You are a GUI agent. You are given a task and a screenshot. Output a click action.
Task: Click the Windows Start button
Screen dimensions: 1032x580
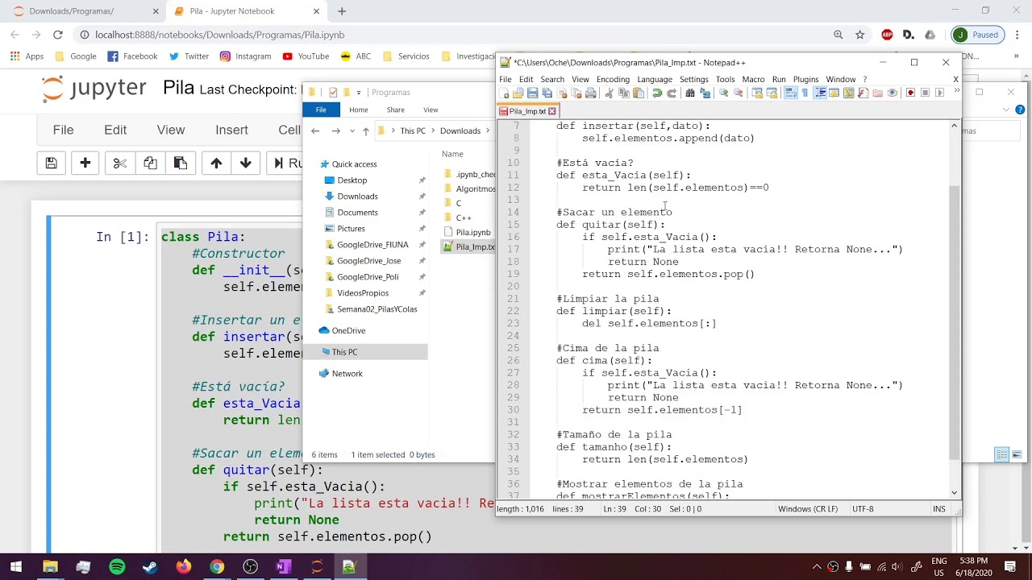16,567
